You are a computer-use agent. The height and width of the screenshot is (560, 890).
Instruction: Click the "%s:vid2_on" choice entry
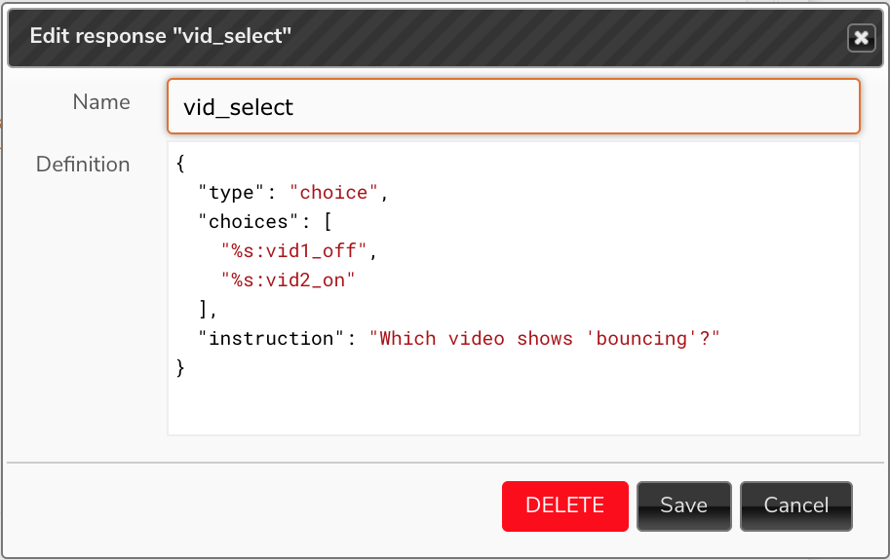(x=289, y=280)
